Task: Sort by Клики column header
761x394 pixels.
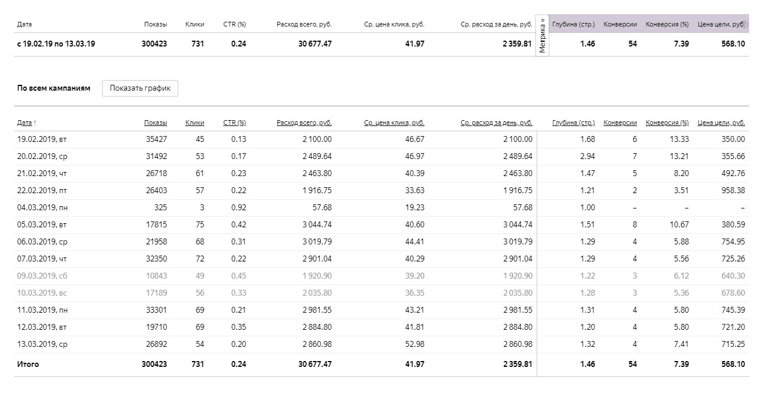Action: coord(195,123)
